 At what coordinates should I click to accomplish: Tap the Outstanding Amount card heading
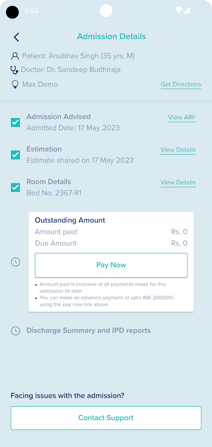tap(70, 220)
